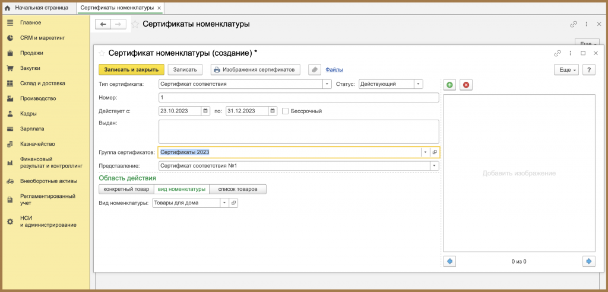The width and height of the screenshot is (608, 292).
Task: Open the list window's three-dot menu
Action: click(x=586, y=24)
